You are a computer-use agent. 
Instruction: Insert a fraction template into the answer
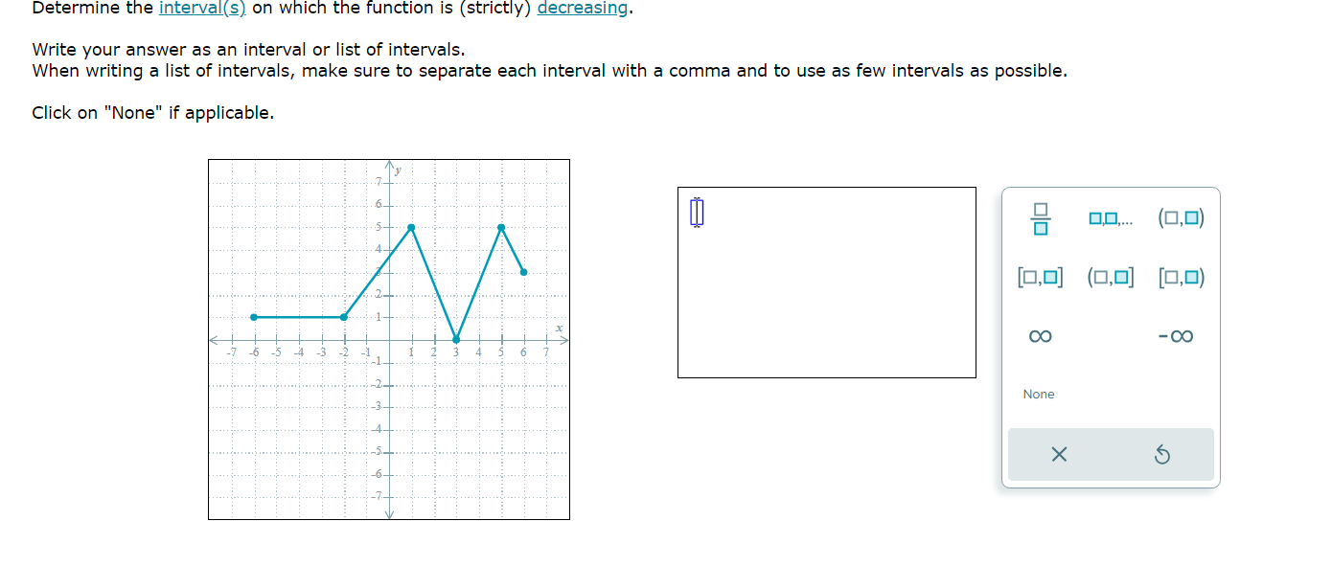pos(1040,216)
